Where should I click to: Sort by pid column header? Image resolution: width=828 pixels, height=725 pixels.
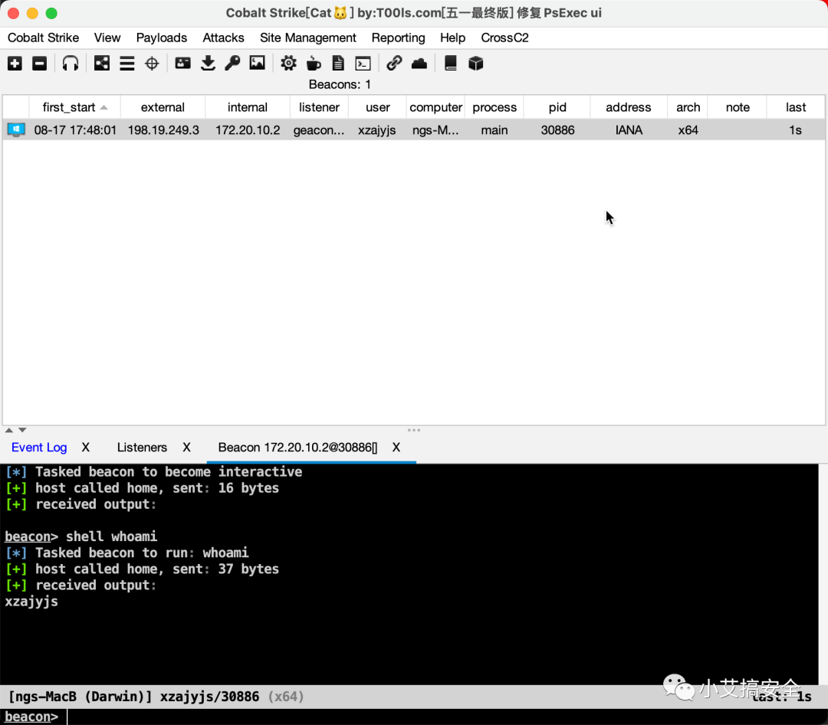point(557,107)
